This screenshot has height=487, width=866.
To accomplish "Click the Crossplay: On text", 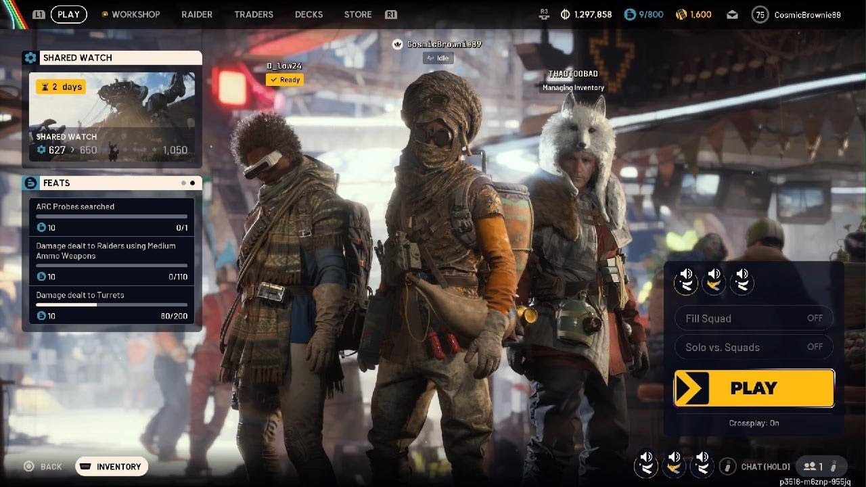I will tap(754, 423).
